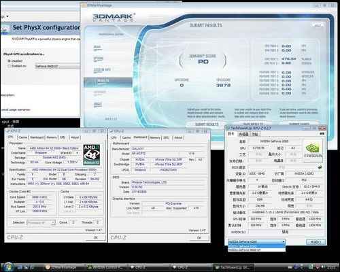Viewport: 340px width, 272px height.
Task: Click the BIOS save icon in GPU-Z
Action: [320, 167]
